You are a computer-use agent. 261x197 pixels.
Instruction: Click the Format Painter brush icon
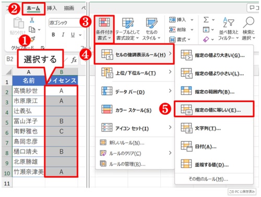click(x=33, y=40)
